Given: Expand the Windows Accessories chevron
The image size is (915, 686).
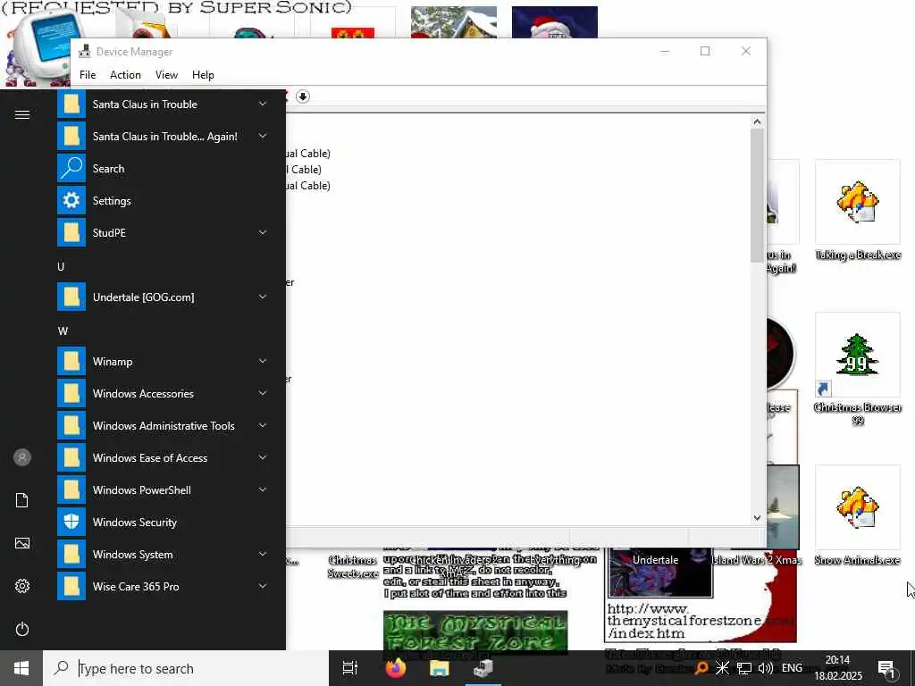Looking at the screenshot, I should pos(263,393).
